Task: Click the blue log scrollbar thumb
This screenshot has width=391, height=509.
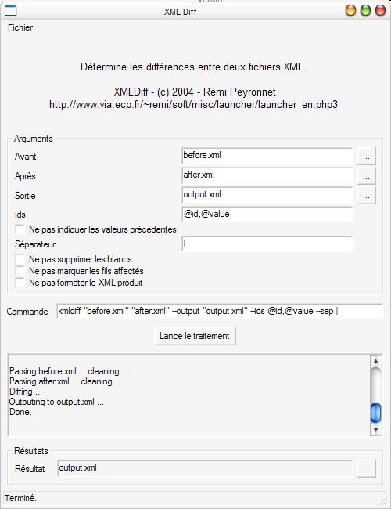Action: click(375, 413)
